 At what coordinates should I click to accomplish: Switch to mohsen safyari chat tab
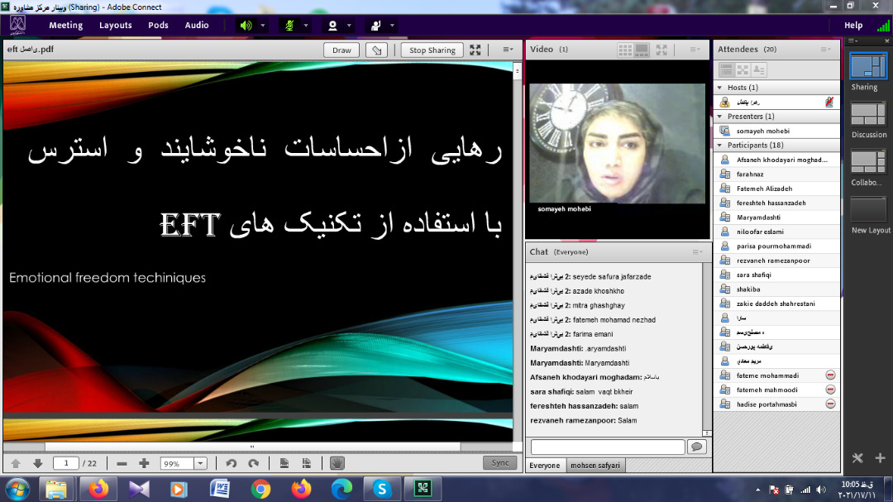595,466
